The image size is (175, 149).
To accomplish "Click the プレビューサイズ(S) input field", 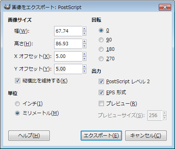I will pos(155,115).
